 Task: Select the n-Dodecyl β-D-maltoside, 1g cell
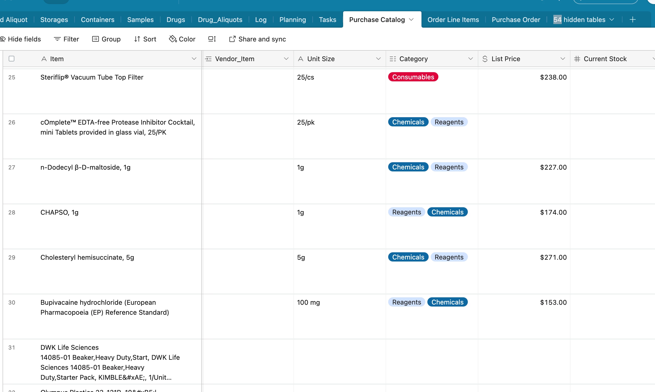[102, 181]
